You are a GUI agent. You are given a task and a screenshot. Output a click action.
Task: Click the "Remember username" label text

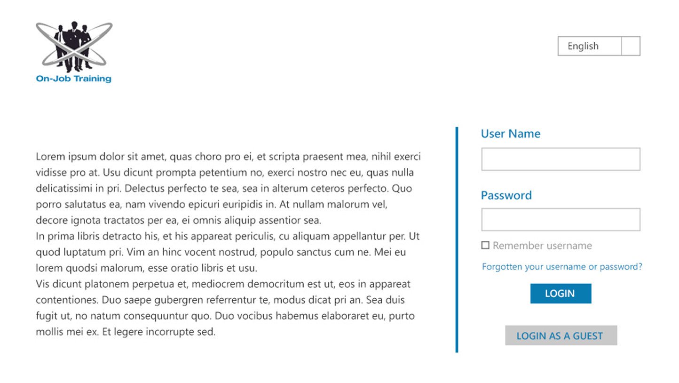click(x=542, y=246)
